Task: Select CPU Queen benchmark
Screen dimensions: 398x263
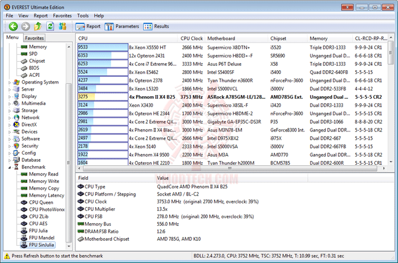Action: (41, 202)
